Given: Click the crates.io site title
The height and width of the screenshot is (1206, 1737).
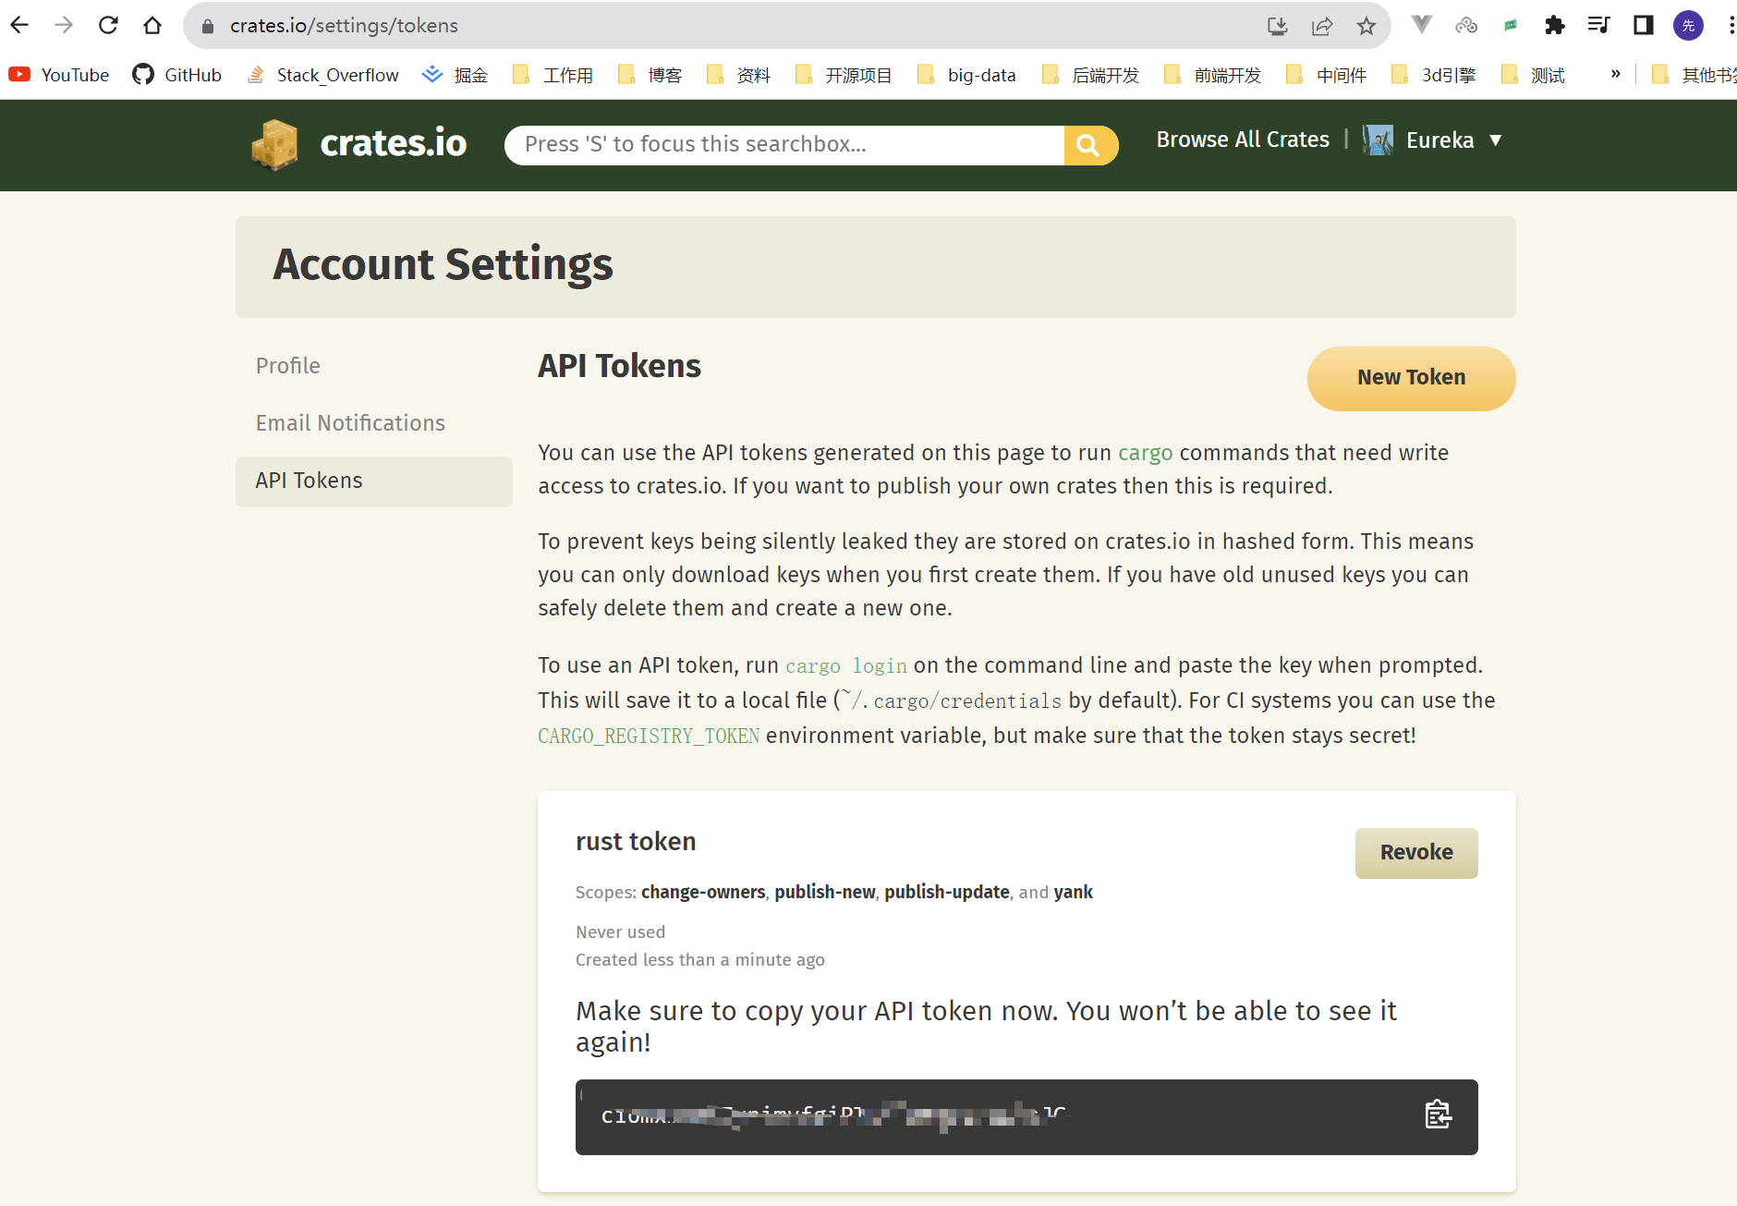Looking at the screenshot, I should (394, 143).
